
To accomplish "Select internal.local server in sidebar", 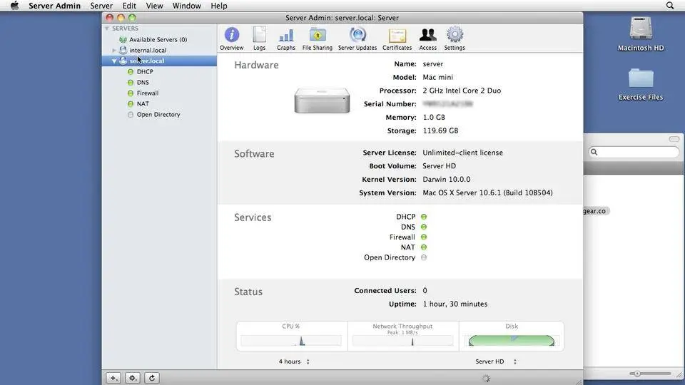I will click(x=148, y=50).
